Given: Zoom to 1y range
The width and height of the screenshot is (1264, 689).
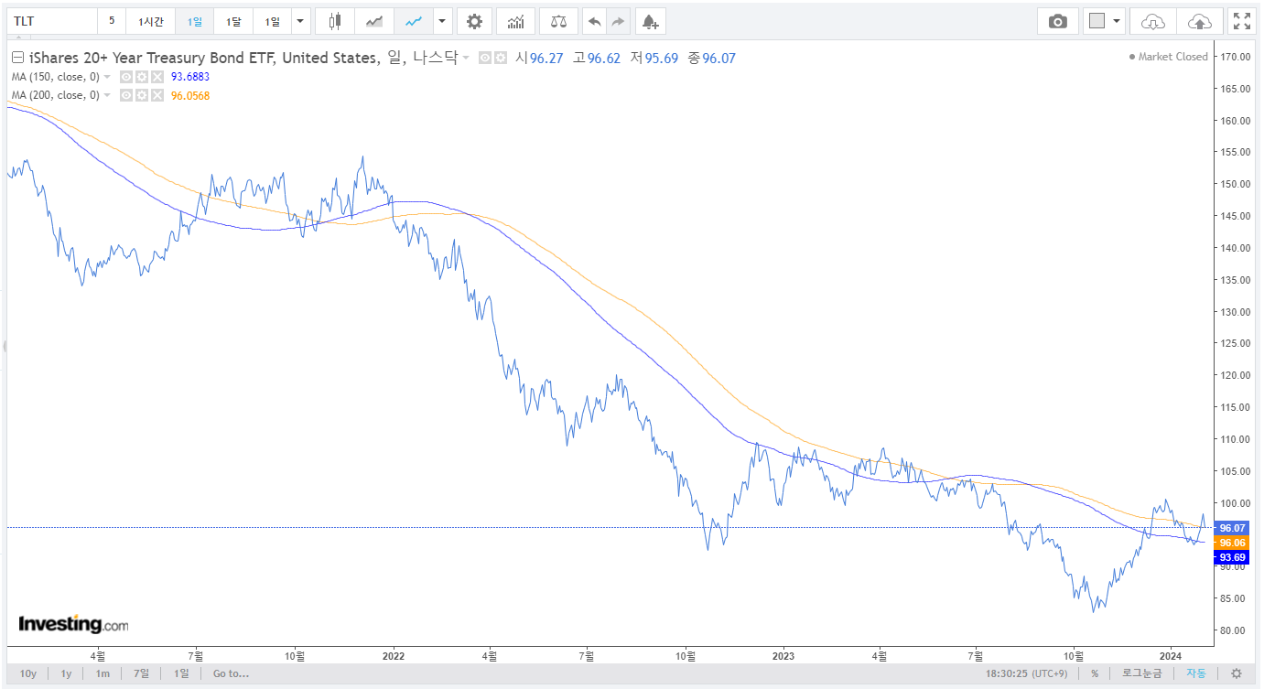Looking at the screenshot, I should (x=66, y=673).
